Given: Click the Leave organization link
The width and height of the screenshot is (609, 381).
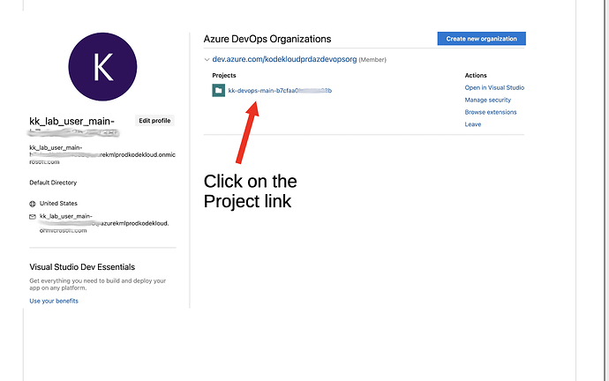Looking at the screenshot, I should coord(473,124).
